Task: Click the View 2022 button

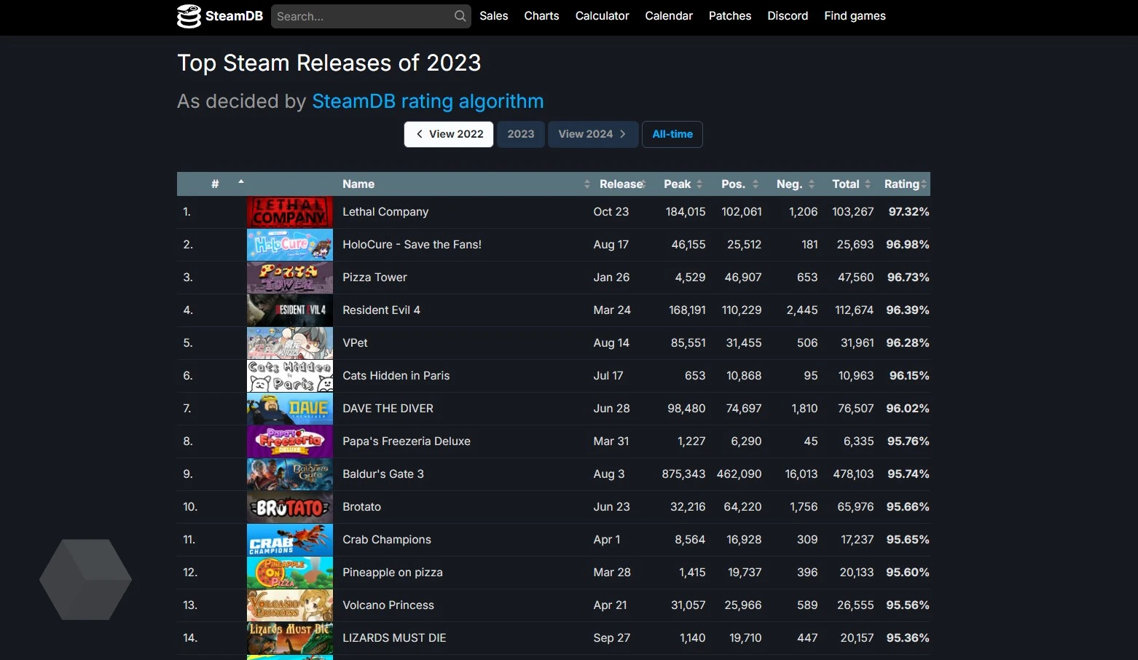Action: [449, 134]
